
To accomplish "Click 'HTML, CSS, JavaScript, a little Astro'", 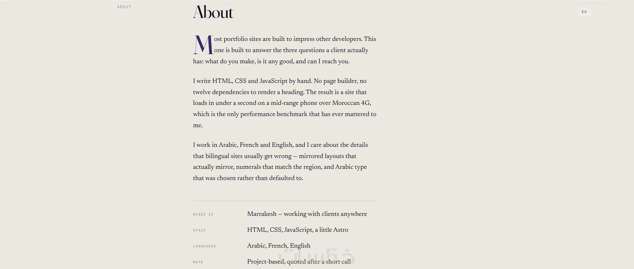I will click(298, 230).
